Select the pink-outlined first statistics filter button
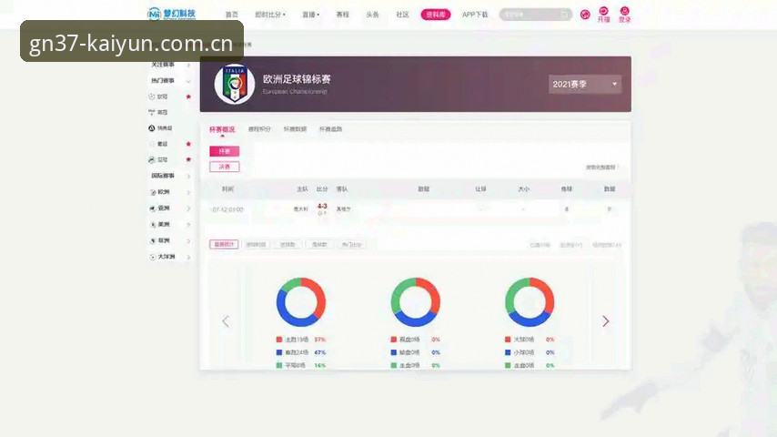The width and height of the screenshot is (777, 437). point(224,245)
